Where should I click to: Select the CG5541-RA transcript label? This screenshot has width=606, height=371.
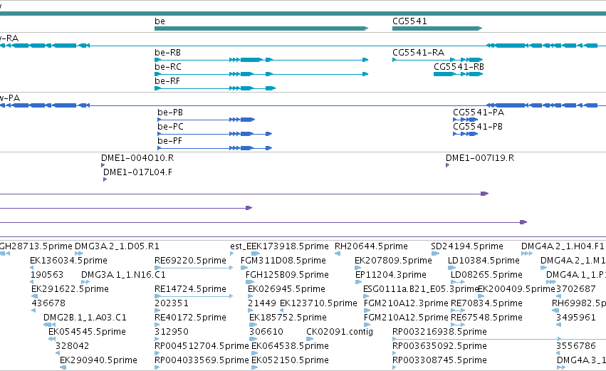[418, 53]
